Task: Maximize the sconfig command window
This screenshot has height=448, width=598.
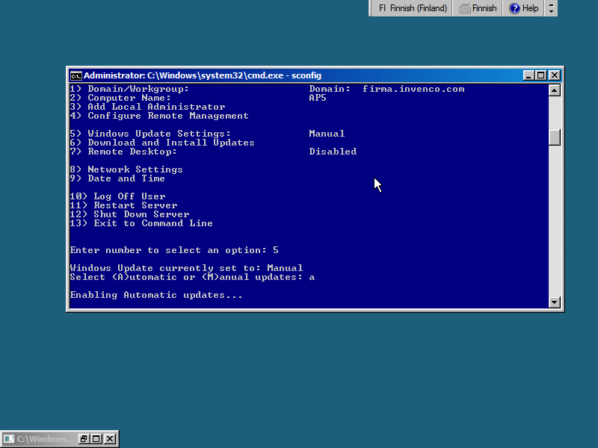Action: (541, 75)
